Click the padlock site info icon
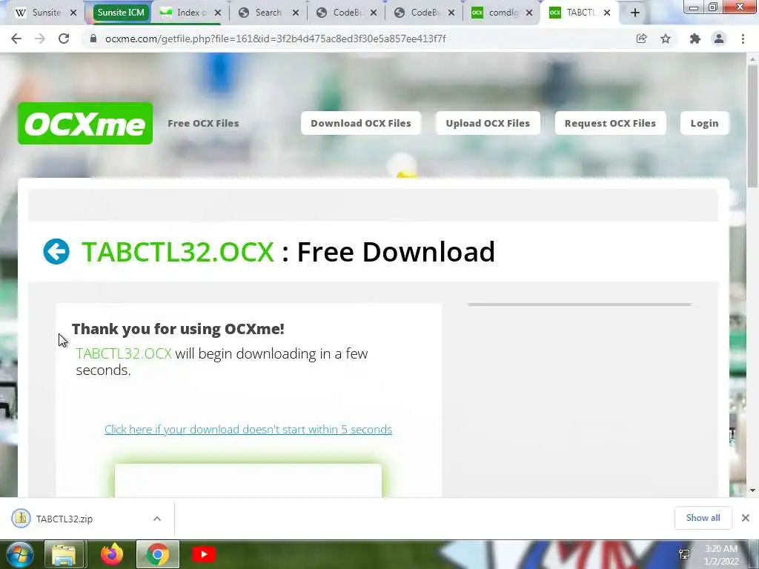Viewport: 759px width, 569px height. tap(93, 39)
